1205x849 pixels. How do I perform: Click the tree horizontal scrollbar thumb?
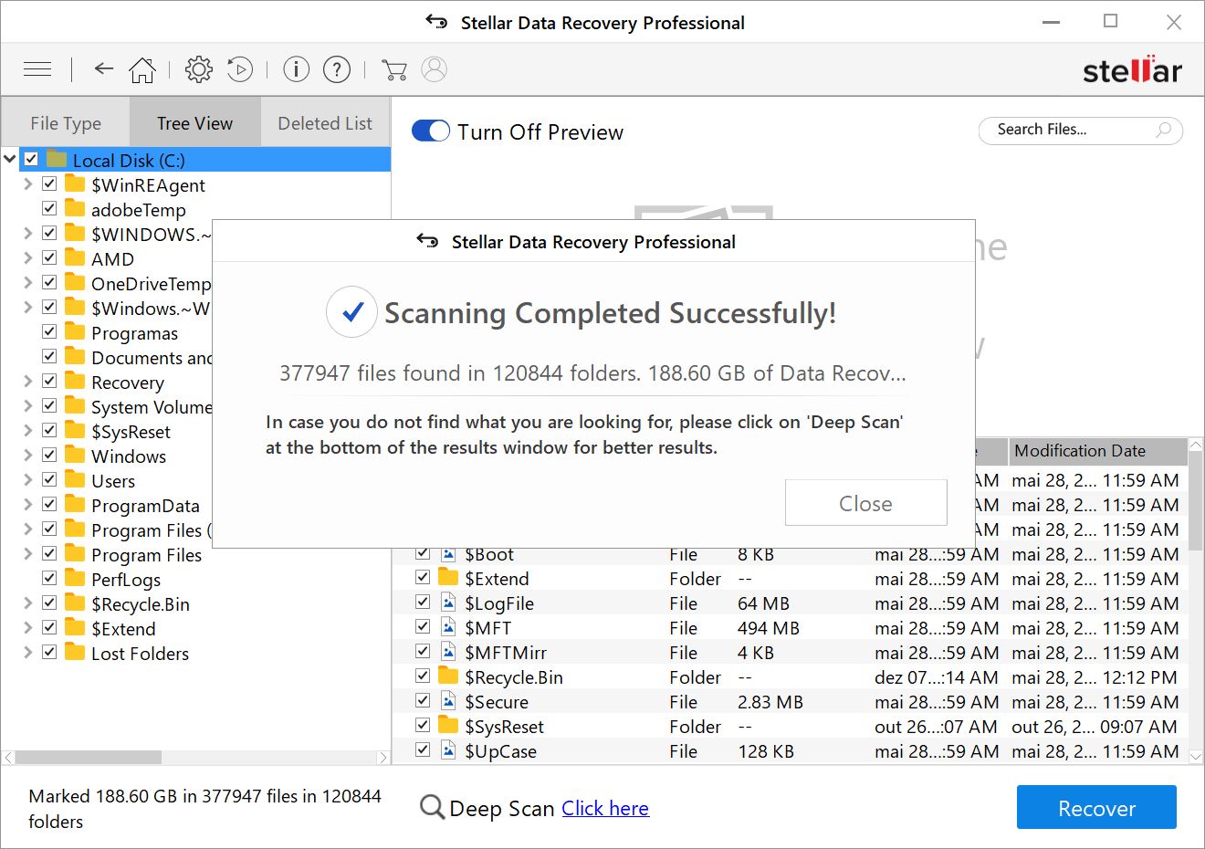coord(89,758)
